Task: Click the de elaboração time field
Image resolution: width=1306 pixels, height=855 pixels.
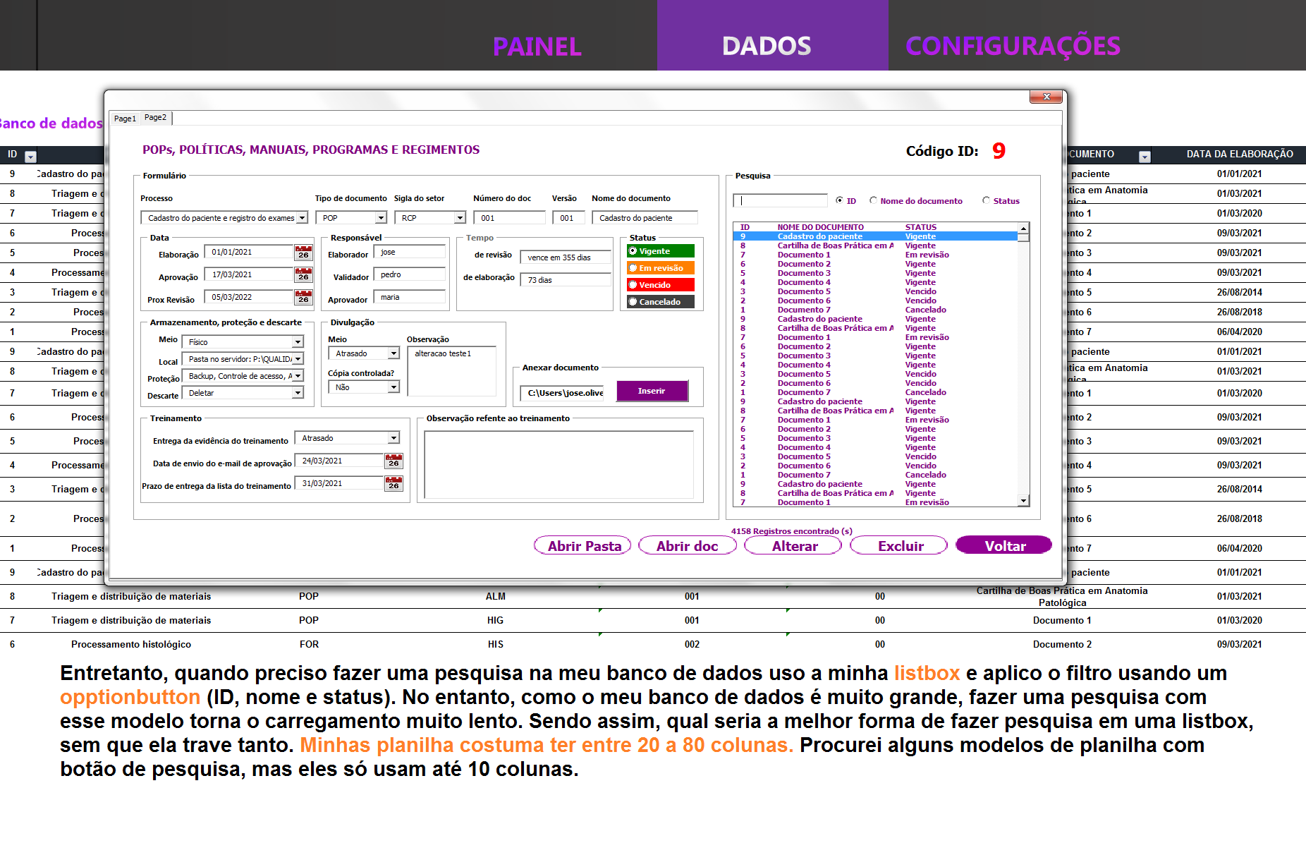Action: click(566, 280)
